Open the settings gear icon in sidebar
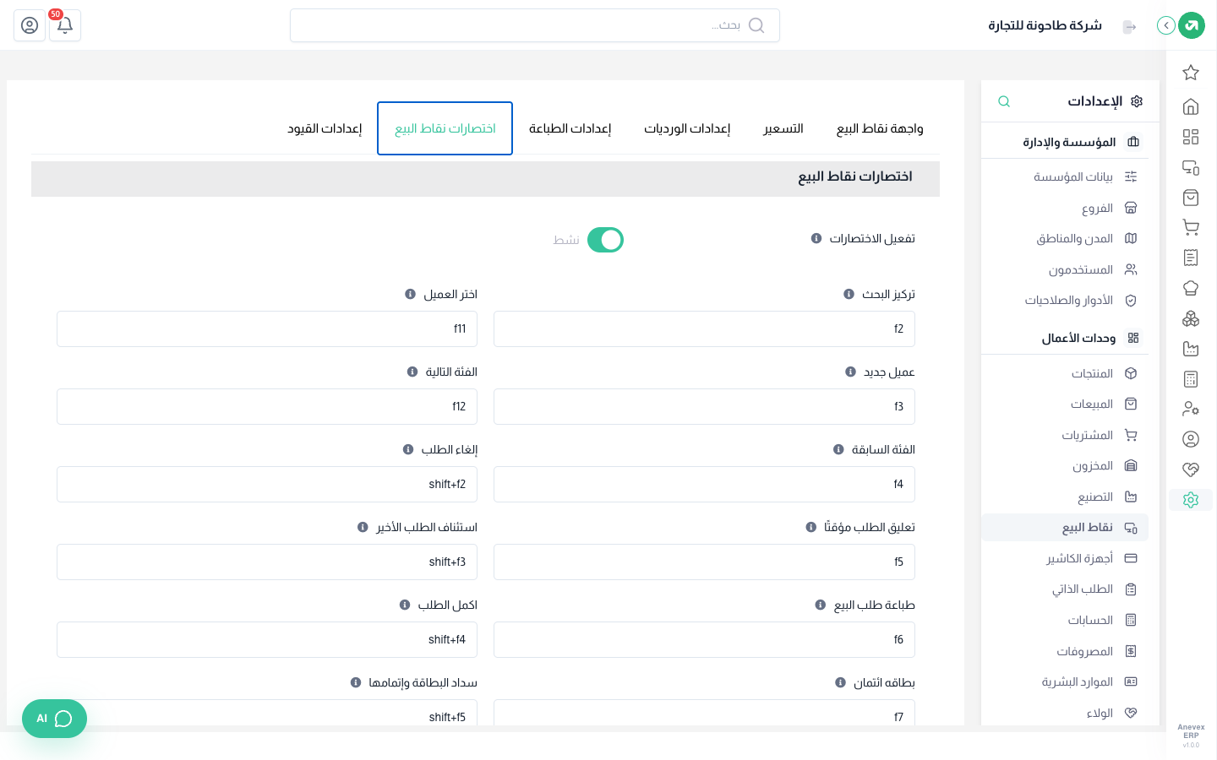Screen dimensions: 1217x760 (1191, 500)
